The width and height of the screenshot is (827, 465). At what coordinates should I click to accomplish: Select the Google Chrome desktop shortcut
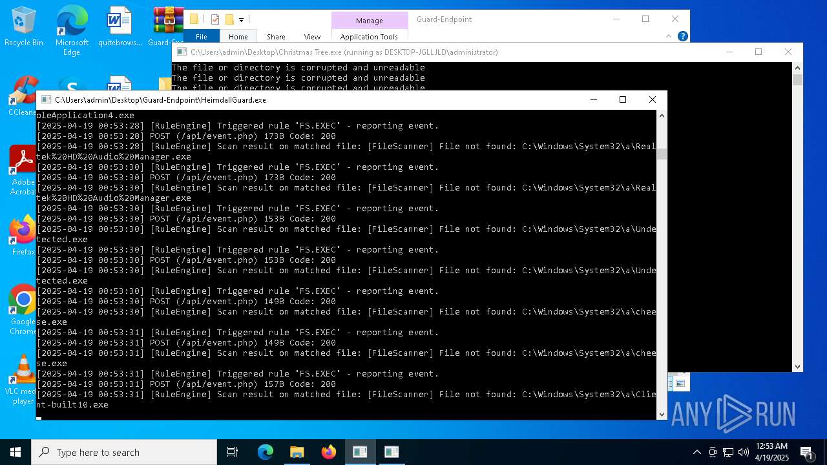pyautogui.click(x=23, y=310)
